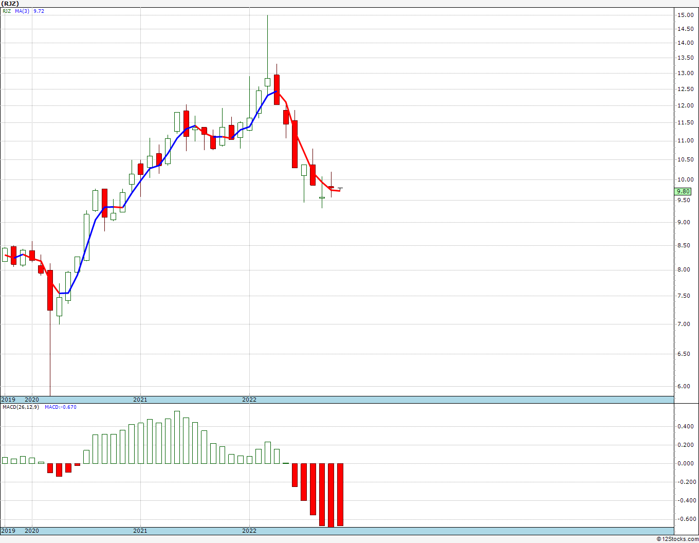This screenshot has height=543, width=699.
Task: Click 2021 on the price chart time axis
Action: click(140, 400)
